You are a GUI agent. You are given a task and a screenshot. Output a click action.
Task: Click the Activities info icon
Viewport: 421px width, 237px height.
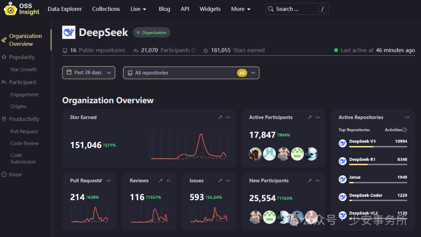tap(405, 130)
